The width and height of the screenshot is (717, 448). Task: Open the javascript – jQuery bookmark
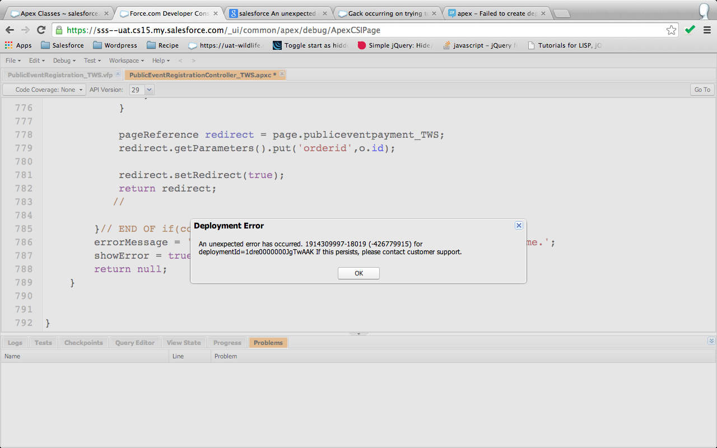click(x=479, y=45)
